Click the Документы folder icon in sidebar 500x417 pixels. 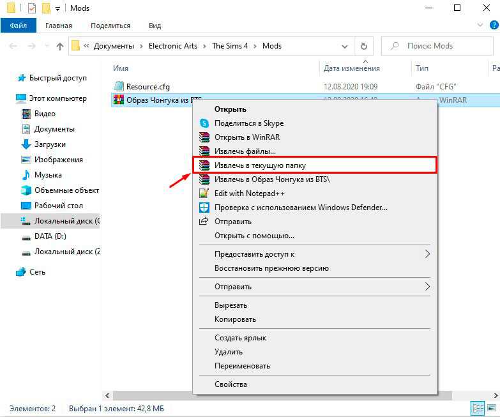pos(26,129)
